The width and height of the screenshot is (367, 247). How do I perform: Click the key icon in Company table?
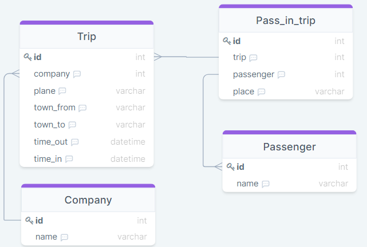[x=29, y=221]
